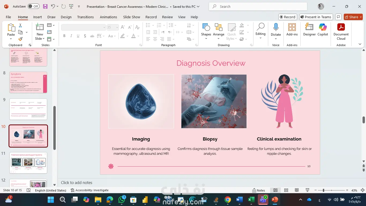
Task: Open the font name dropdown
Action: coord(104,27)
